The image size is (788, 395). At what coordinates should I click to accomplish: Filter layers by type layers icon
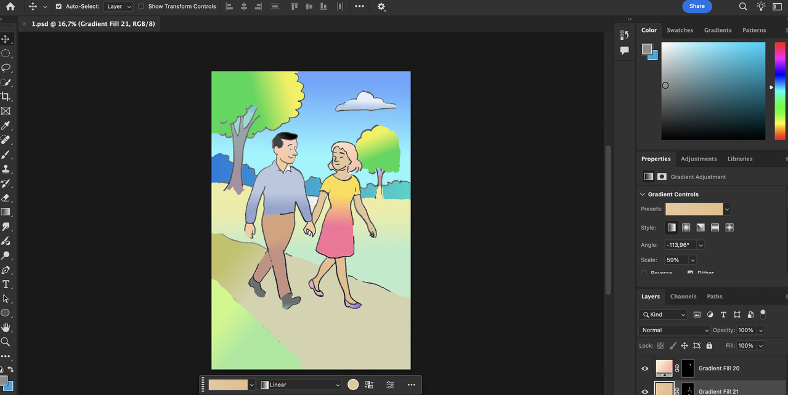click(723, 314)
